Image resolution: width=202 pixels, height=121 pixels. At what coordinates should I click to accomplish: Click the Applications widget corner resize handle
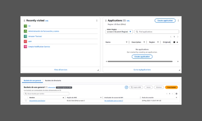[180, 70]
